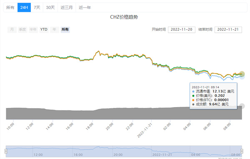This screenshot has height=159, width=250.
Task: Grab the right navigator handle
Action: pos(242,151)
